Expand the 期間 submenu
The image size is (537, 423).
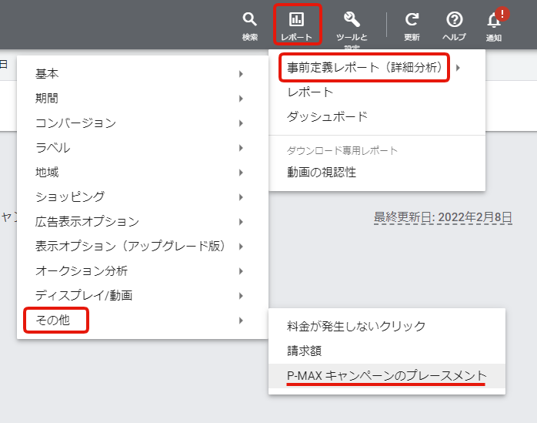click(47, 99)
